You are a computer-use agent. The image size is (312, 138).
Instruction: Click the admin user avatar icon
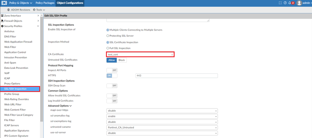click(299, 3)
